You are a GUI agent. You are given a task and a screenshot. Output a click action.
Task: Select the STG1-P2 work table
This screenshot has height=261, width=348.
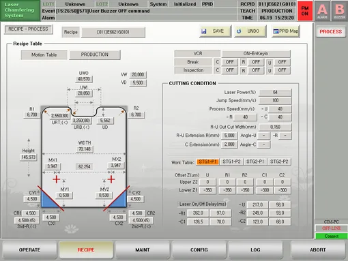(231, 162)
